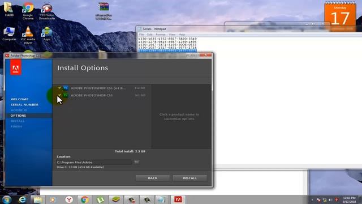Screen dimensions: 362x204
Task: Click the BACK button
Action: click(x=153, y=178)
